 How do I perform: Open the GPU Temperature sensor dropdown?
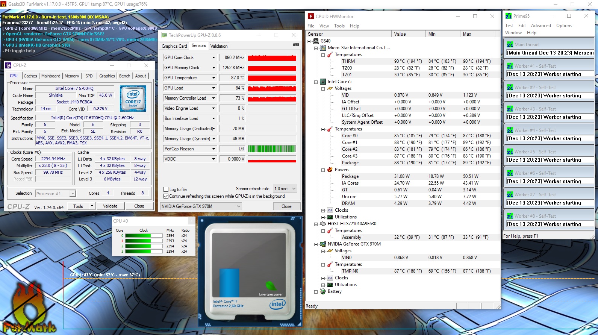coord(213,78)
